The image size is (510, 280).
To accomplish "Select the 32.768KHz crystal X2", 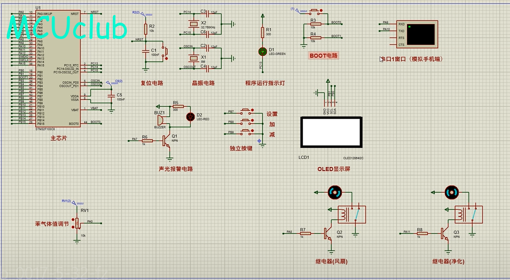I will (x=194, y=23).
